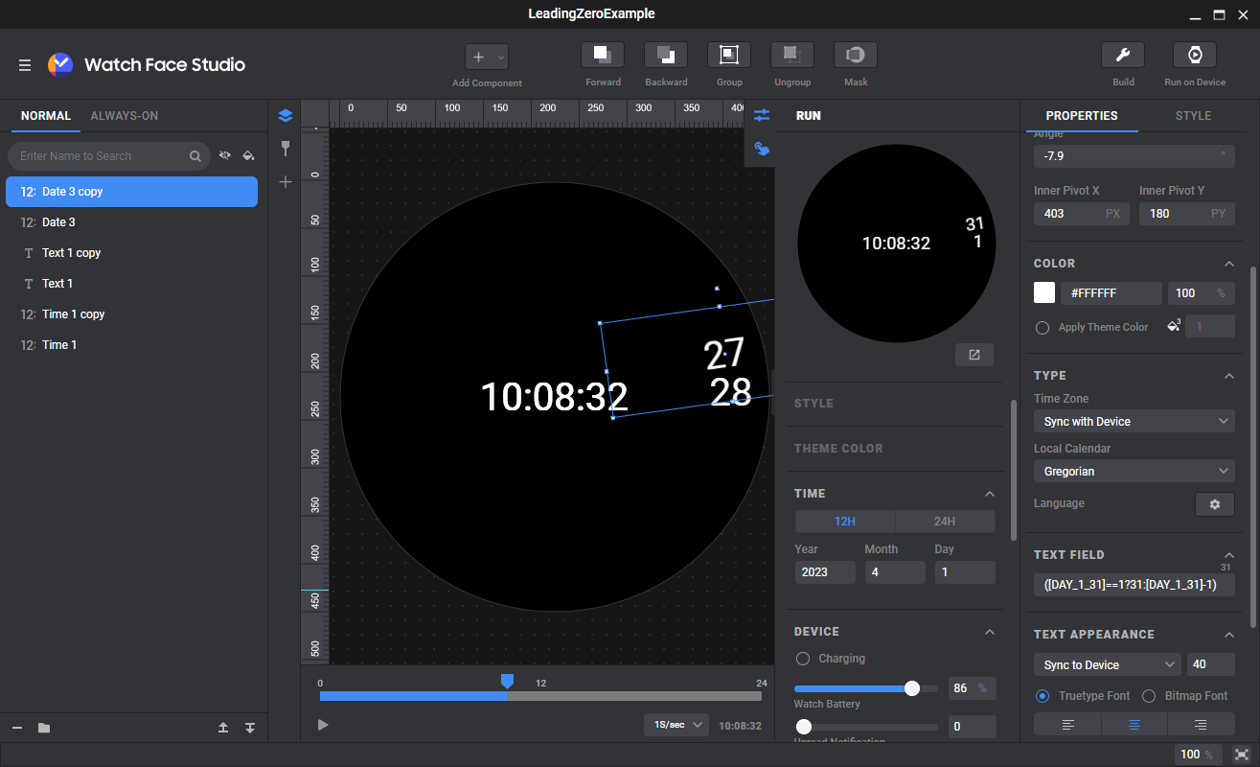Click the Build wrench icon

(1123, 55)
